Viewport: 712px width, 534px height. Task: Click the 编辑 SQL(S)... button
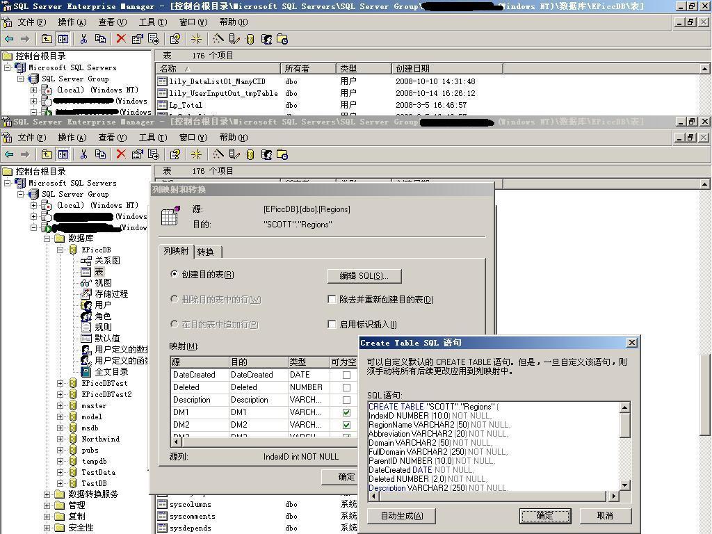(364, 275)
